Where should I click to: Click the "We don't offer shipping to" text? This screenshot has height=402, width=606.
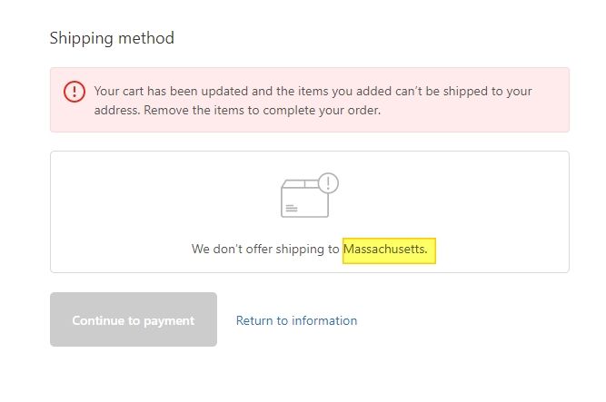265,249
